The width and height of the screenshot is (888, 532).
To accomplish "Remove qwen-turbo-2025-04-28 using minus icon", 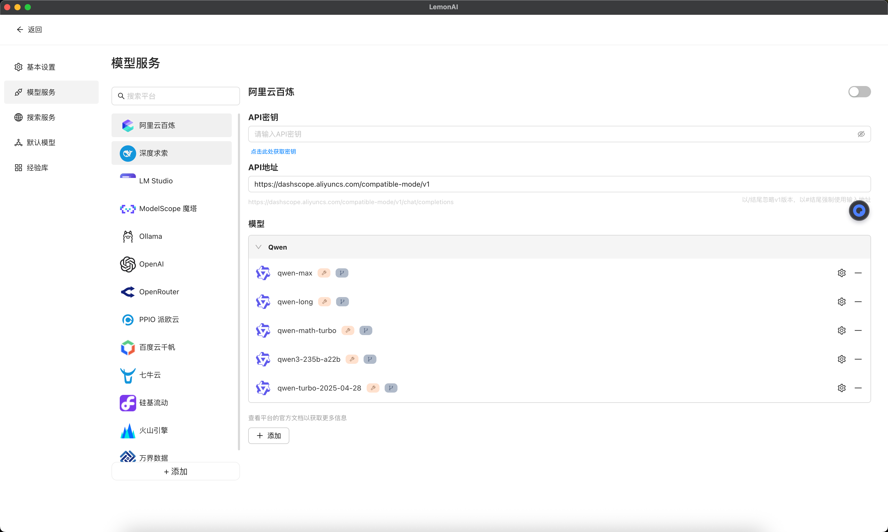I will (x=858, y=388).
